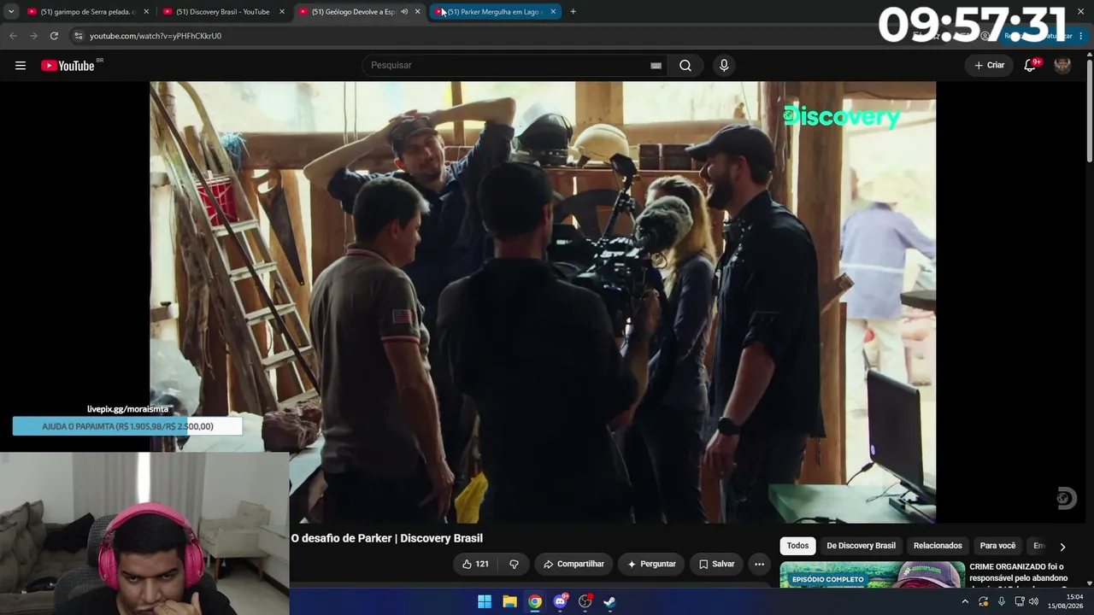Switch to garimpo de Serra pelada tab
The height and width of the screenshot is (615, 1094).
pos(87,12)
